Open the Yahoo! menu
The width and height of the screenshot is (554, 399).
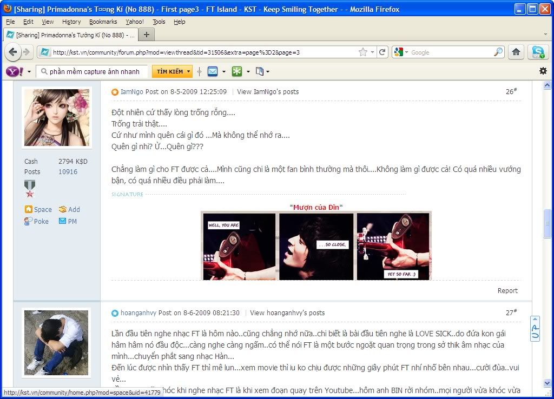point(135,22)
